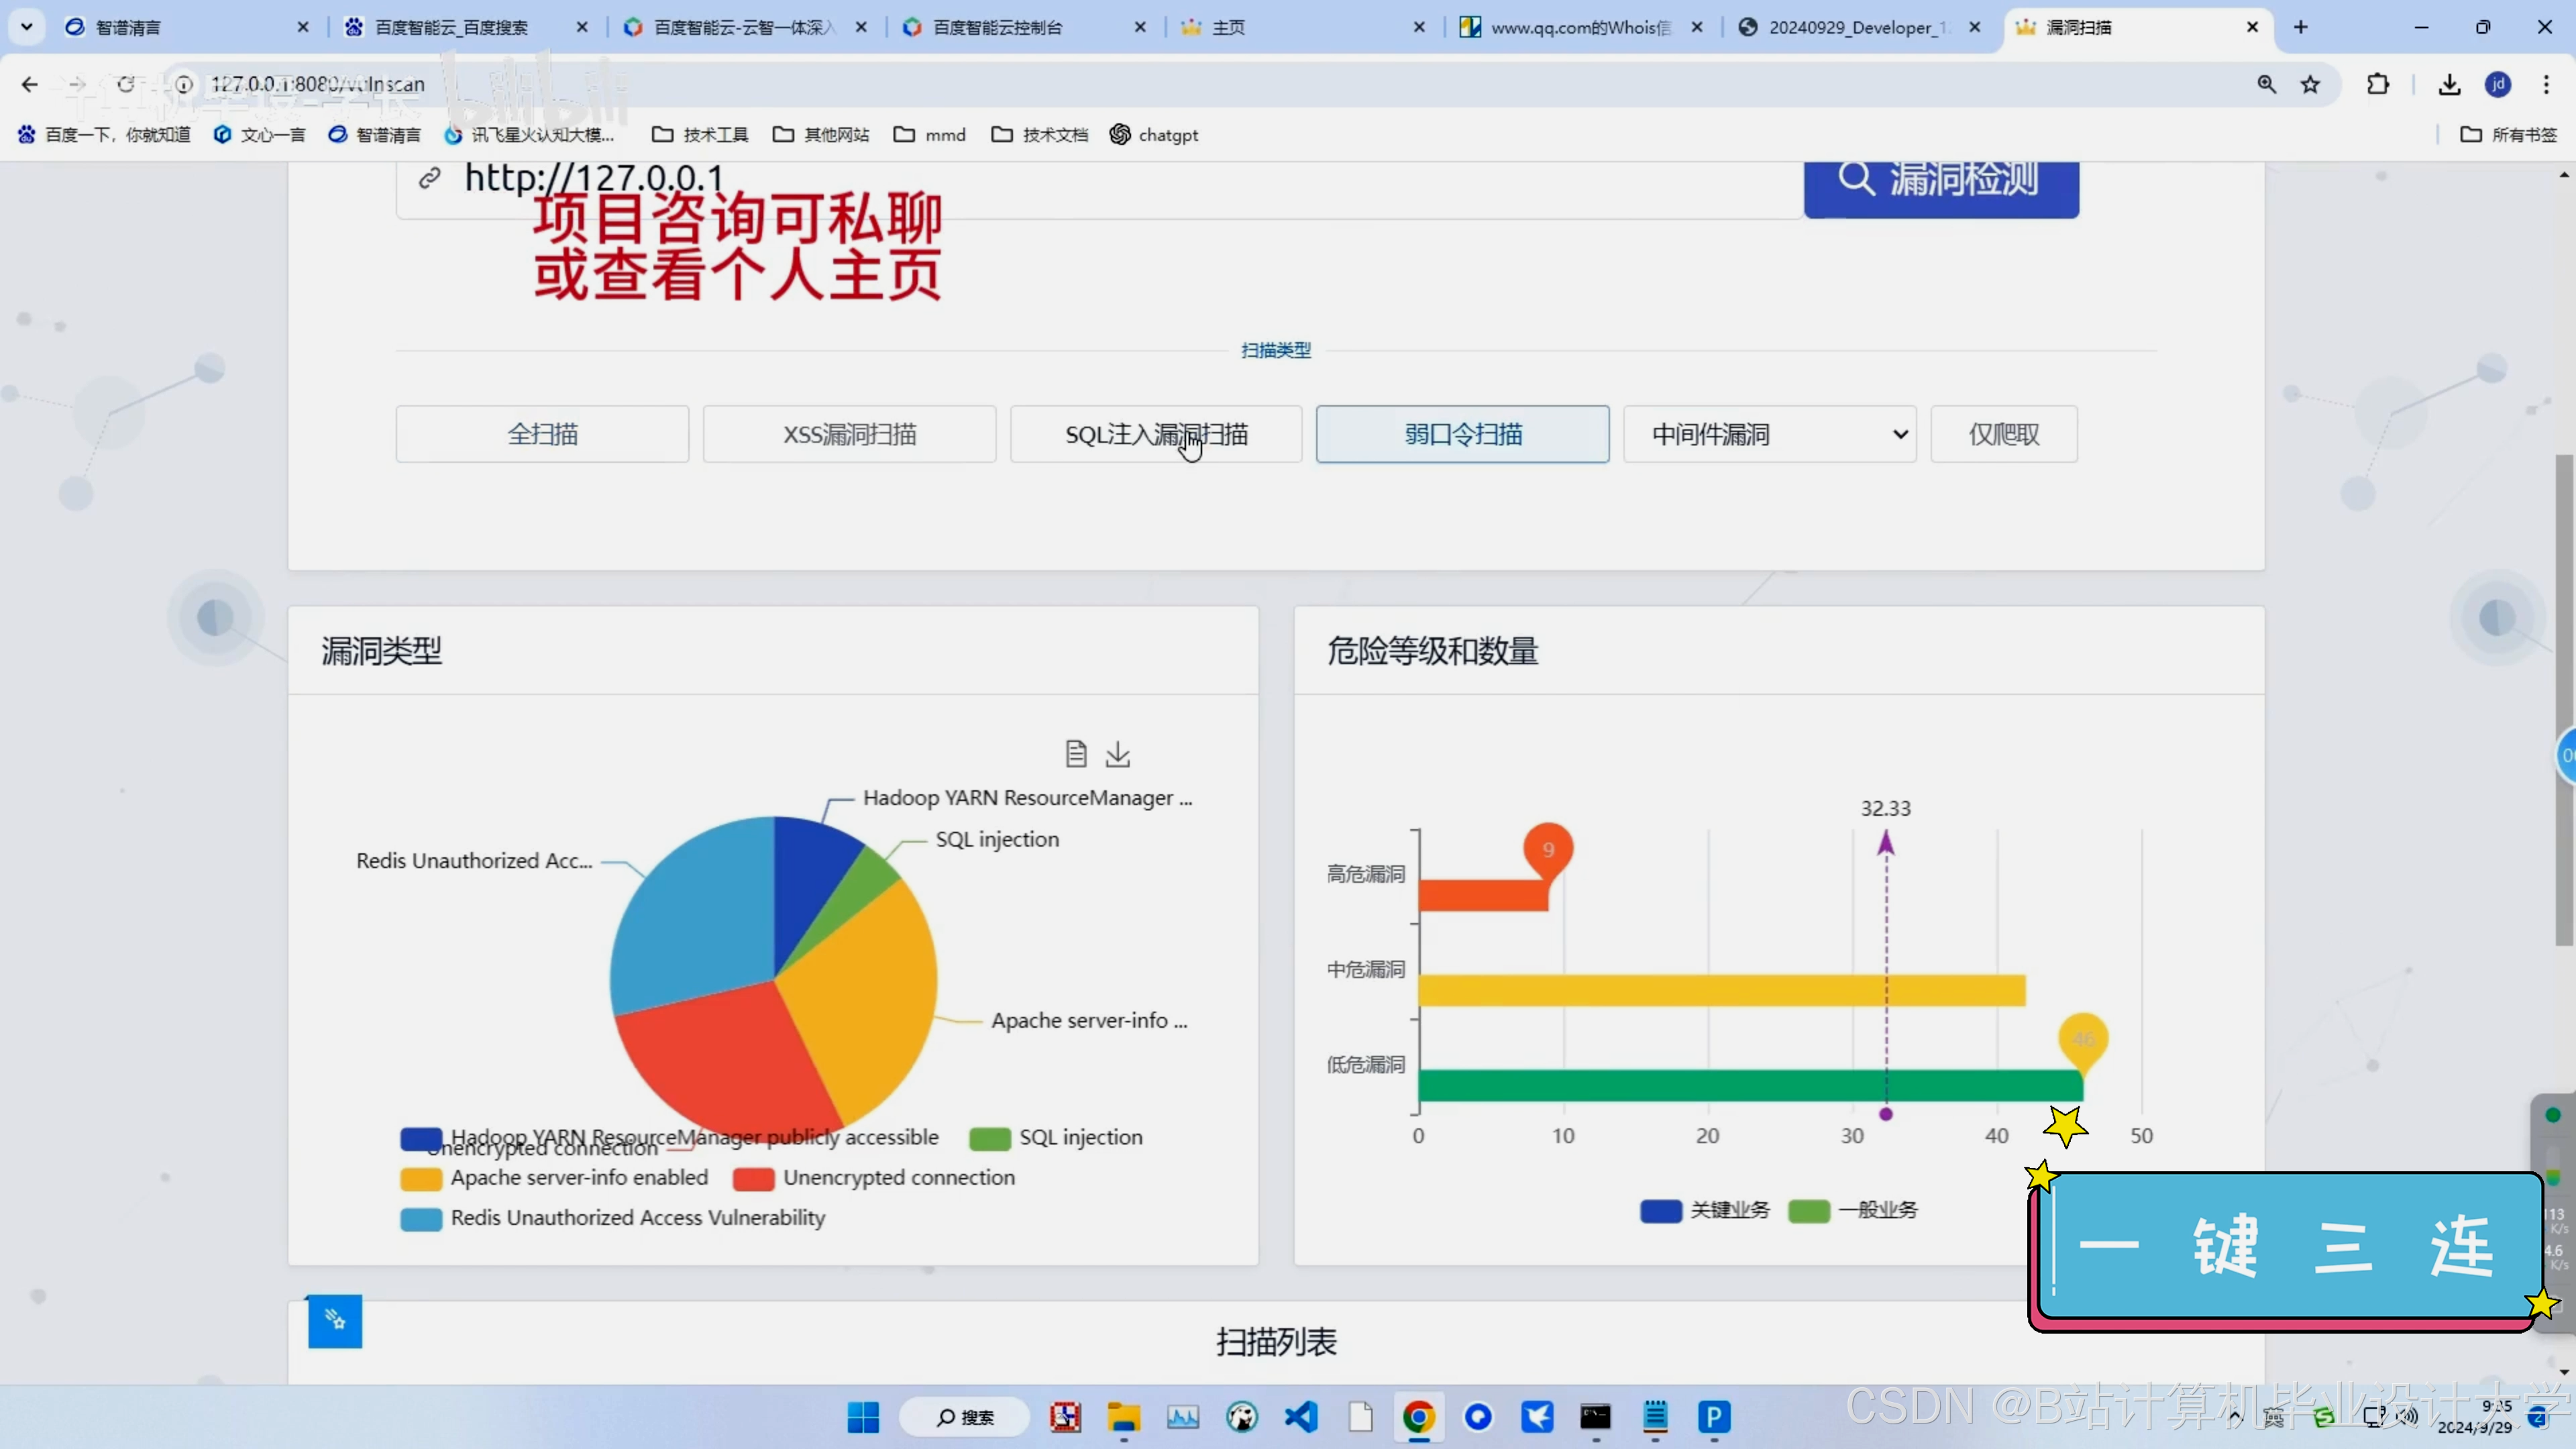Screen dimensions: 2576x1449
Task: Switch to 百度智能云控制台 tab
Action: click(x=996, y=28)
